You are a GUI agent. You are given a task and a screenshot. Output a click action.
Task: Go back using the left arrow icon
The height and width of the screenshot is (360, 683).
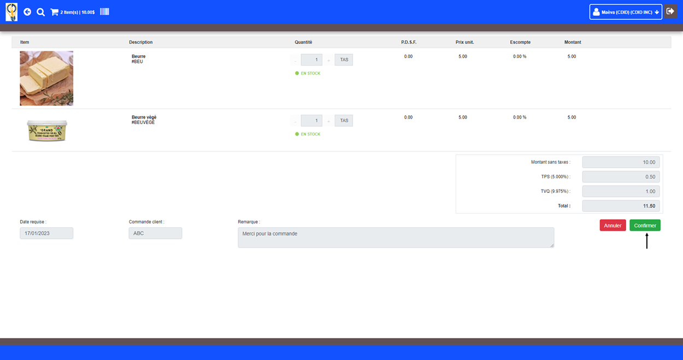pyautogui.click(x=27, y=12)
